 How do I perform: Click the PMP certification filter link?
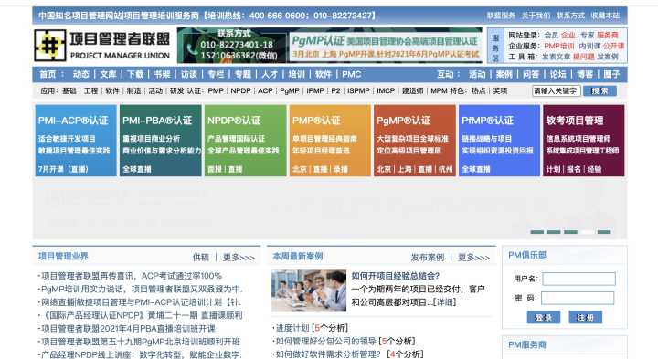(216, 90)
